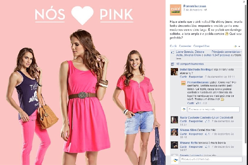248x165 pixels.
Task: Click the small Pernambucanas reply avatar icon
Action: click(183, 83)
